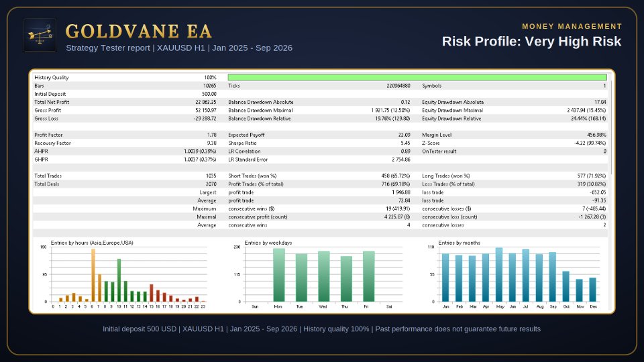The height and width of the screenshot is (362, 644).
Task: Click the Total Net Profit value 22 862.25
Action: coord(206,102)
